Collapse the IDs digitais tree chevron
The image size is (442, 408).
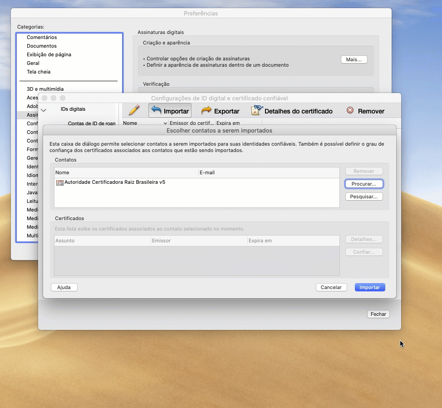(44, 110)
